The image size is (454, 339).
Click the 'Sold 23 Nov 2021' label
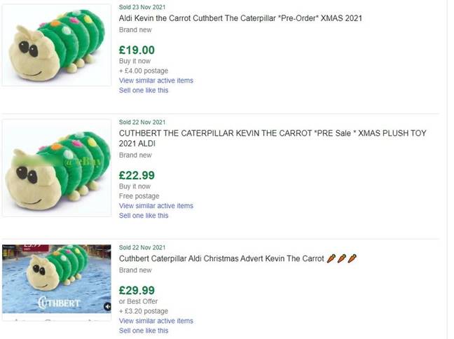(142, 6)
